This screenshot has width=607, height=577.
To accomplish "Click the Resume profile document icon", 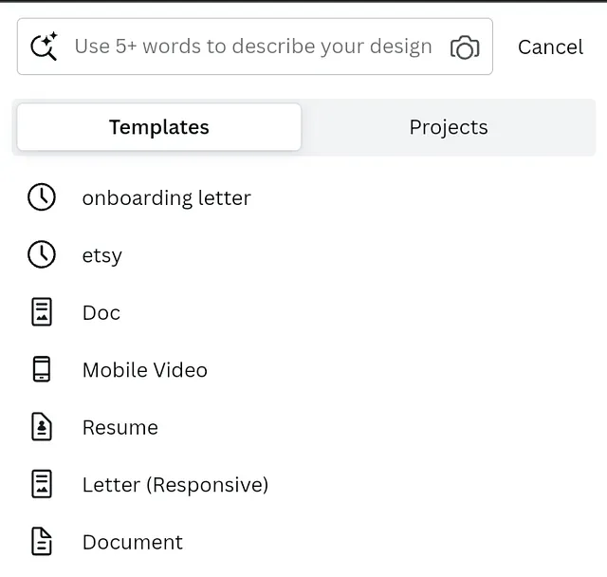I will point(42,427).
